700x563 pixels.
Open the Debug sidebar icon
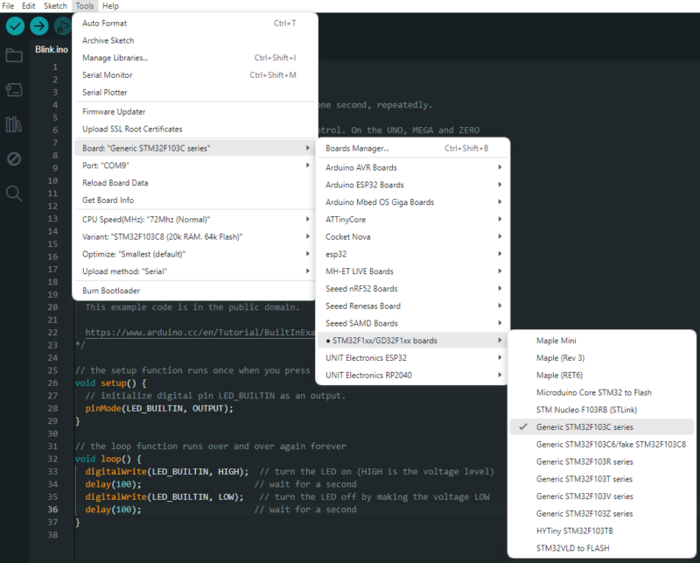click(x=14, y=158)
